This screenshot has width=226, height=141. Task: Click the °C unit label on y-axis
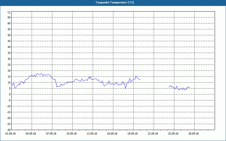[9, 13]
